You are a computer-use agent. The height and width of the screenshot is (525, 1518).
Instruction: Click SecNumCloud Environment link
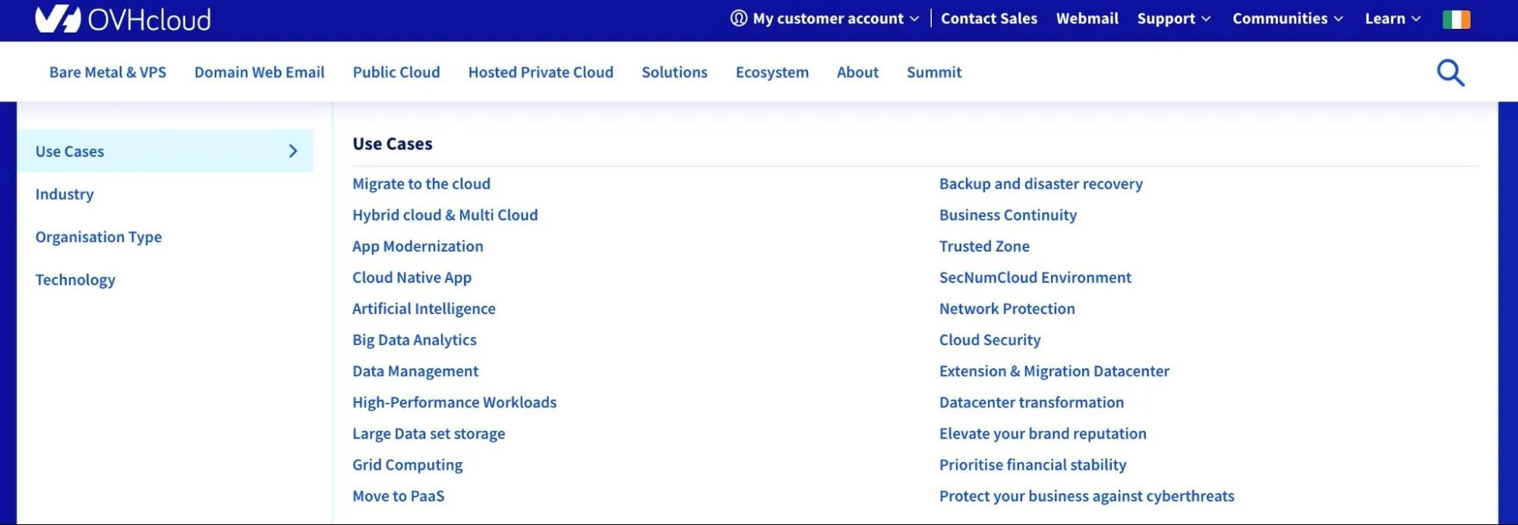1035,278
